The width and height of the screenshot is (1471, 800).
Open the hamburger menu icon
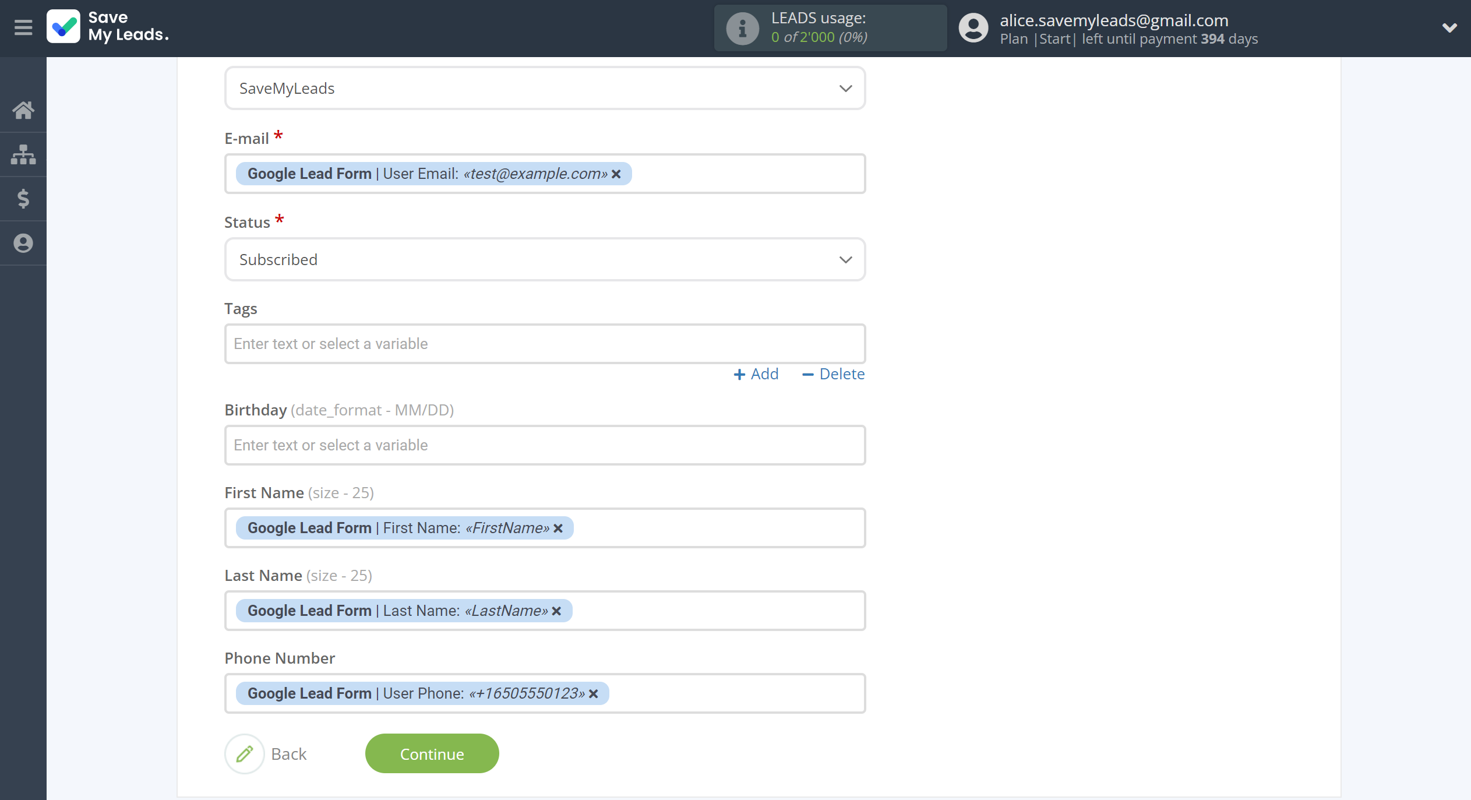tap(23, 27)
